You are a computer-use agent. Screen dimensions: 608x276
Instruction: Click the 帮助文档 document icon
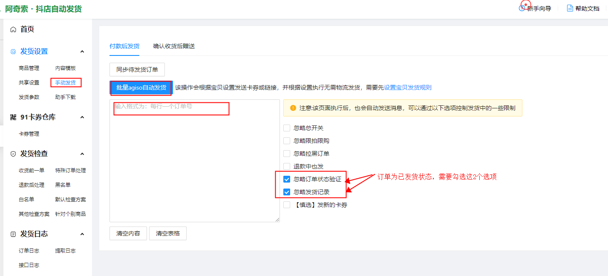[570, 8]
